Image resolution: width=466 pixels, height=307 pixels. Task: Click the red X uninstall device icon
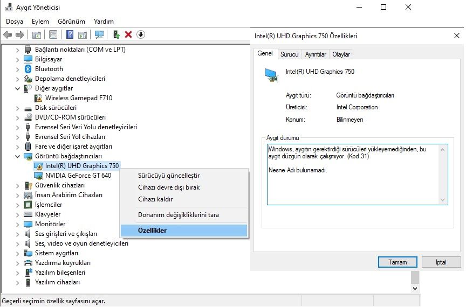coord(128,34)
